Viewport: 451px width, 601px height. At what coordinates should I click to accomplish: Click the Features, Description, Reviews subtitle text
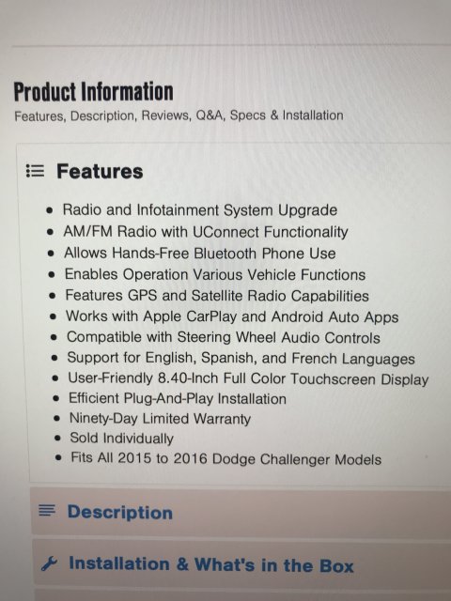179,116
